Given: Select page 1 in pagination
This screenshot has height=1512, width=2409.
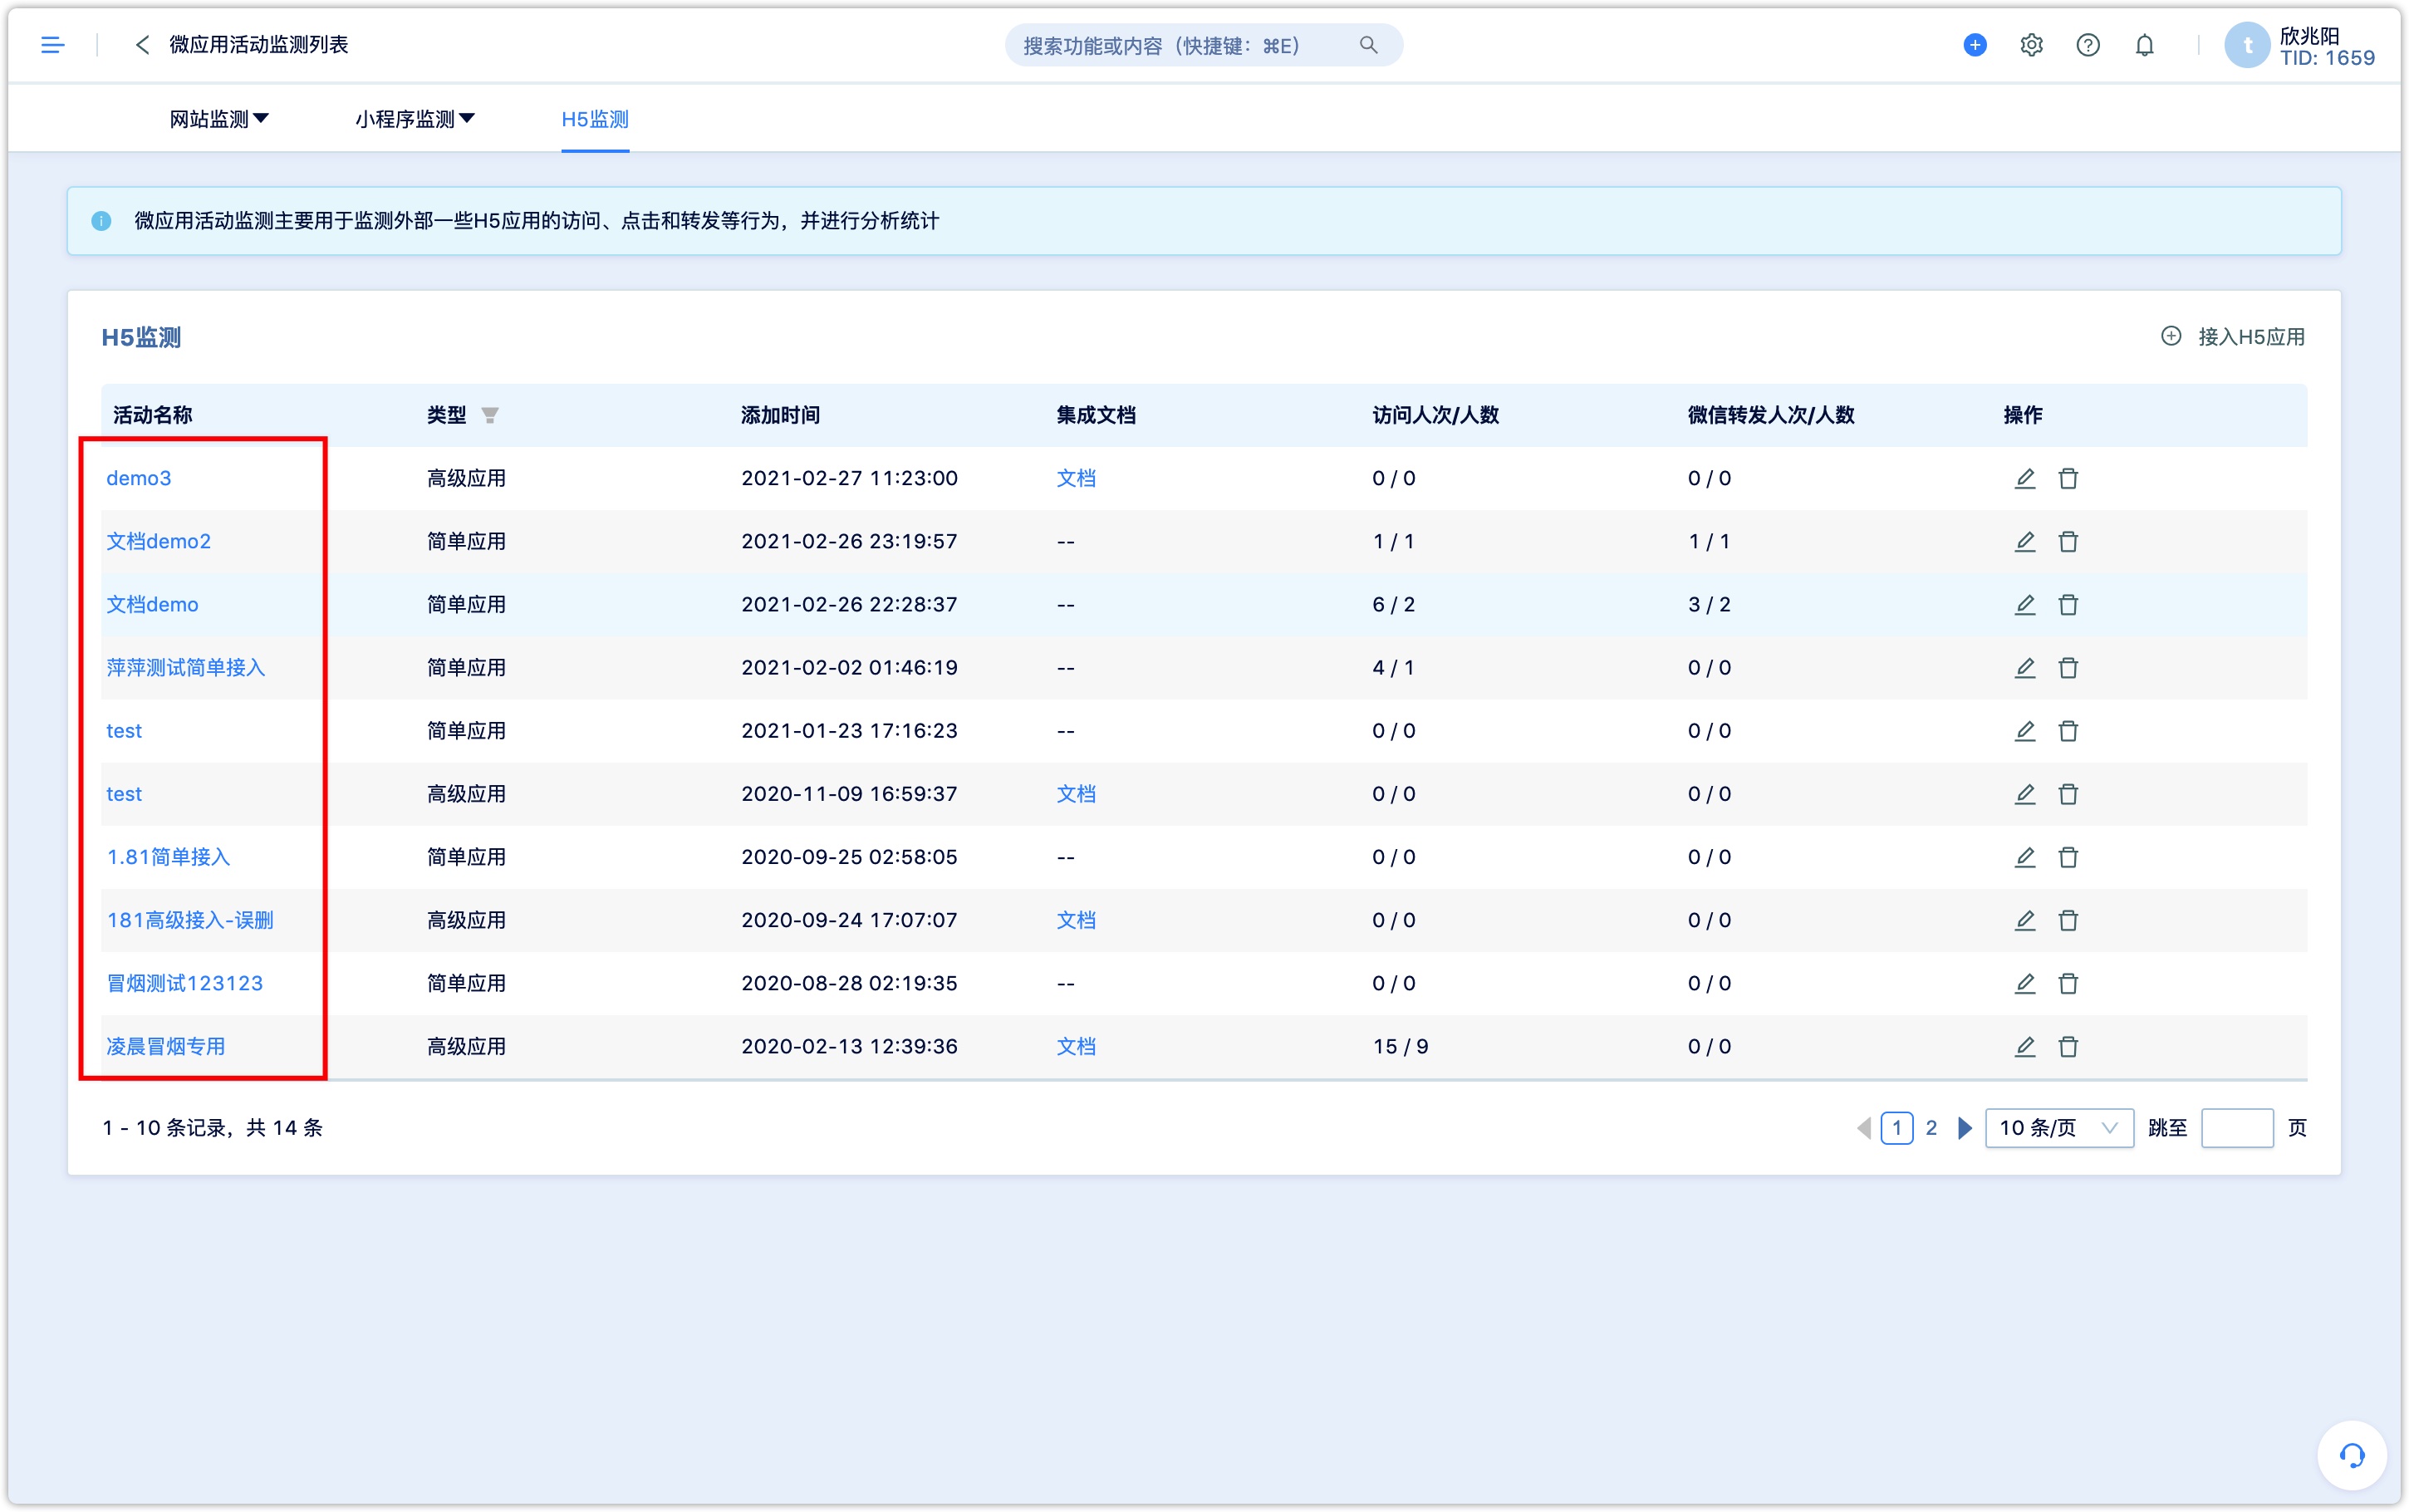Looking at the screenshot, I should pos(1896,1128).
